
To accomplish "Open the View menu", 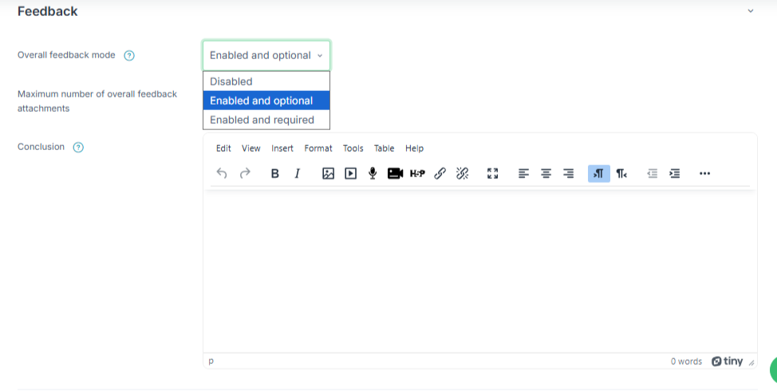I will click(x=250, y=148).
